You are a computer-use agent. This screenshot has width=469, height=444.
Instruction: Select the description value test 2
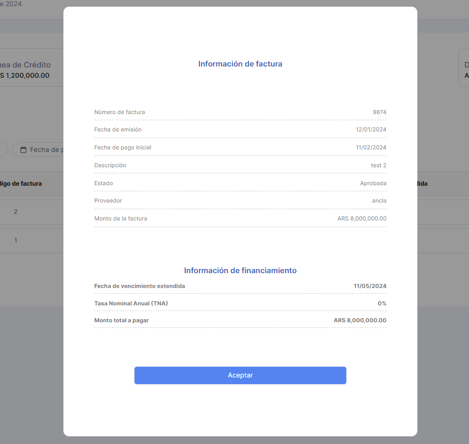point(378,166)
